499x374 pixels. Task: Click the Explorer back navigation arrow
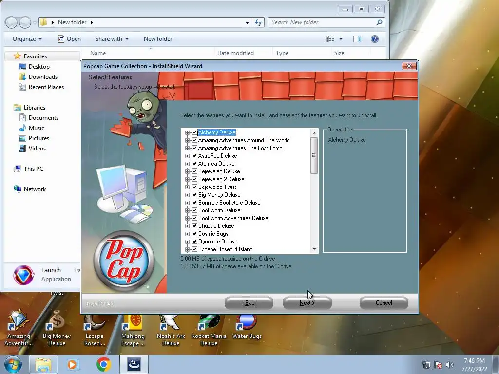click(x=12, y=22)
